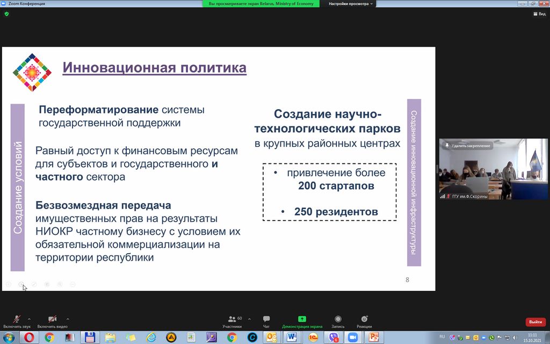Expand video options arrow beside camera
The width and height of the screenshot is (550, 344).
pyautogui.click(x=67, y=319)
